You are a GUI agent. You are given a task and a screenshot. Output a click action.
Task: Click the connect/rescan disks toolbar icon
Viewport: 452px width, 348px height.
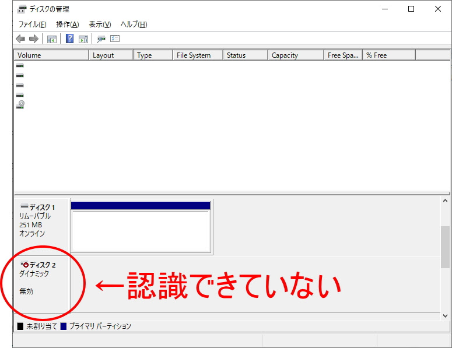point(101,39)
